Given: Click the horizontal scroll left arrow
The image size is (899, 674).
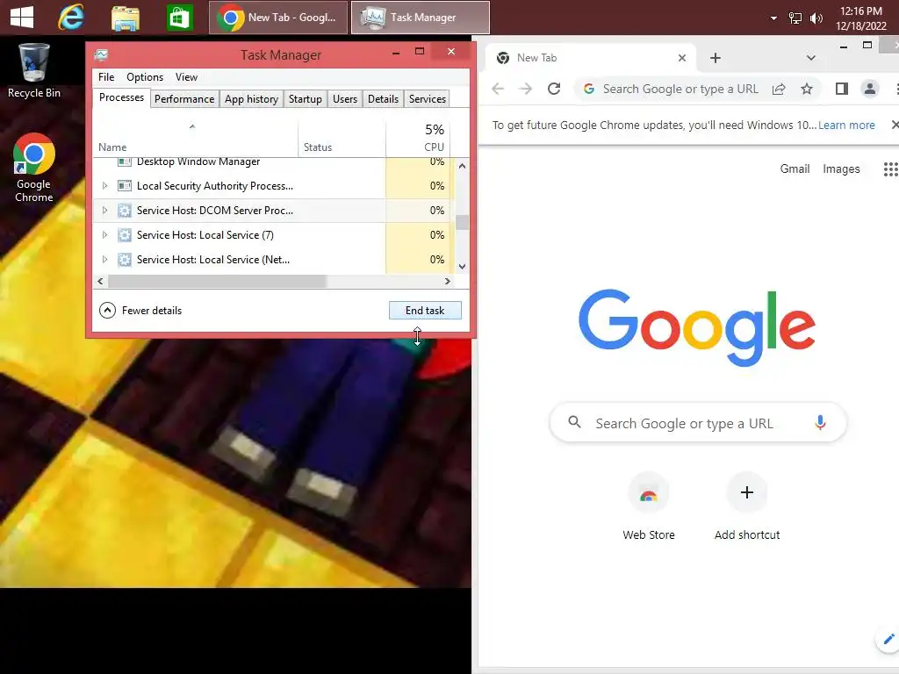Looking at the screenshot, I should click(100, 282).
